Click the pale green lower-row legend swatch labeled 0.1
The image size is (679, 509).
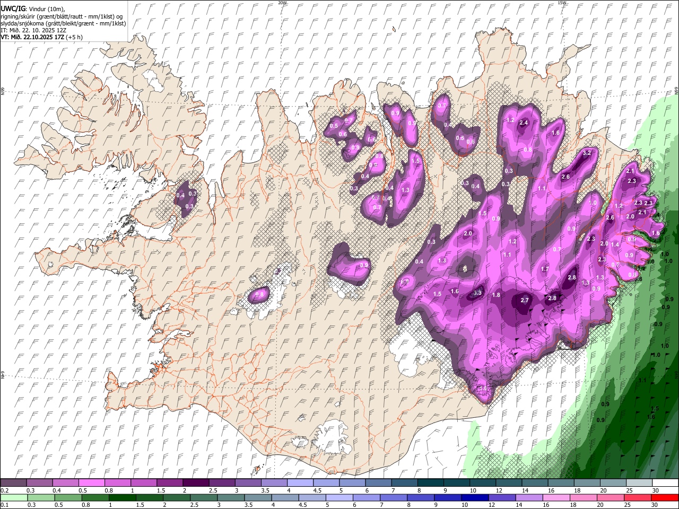pos(14,498)
